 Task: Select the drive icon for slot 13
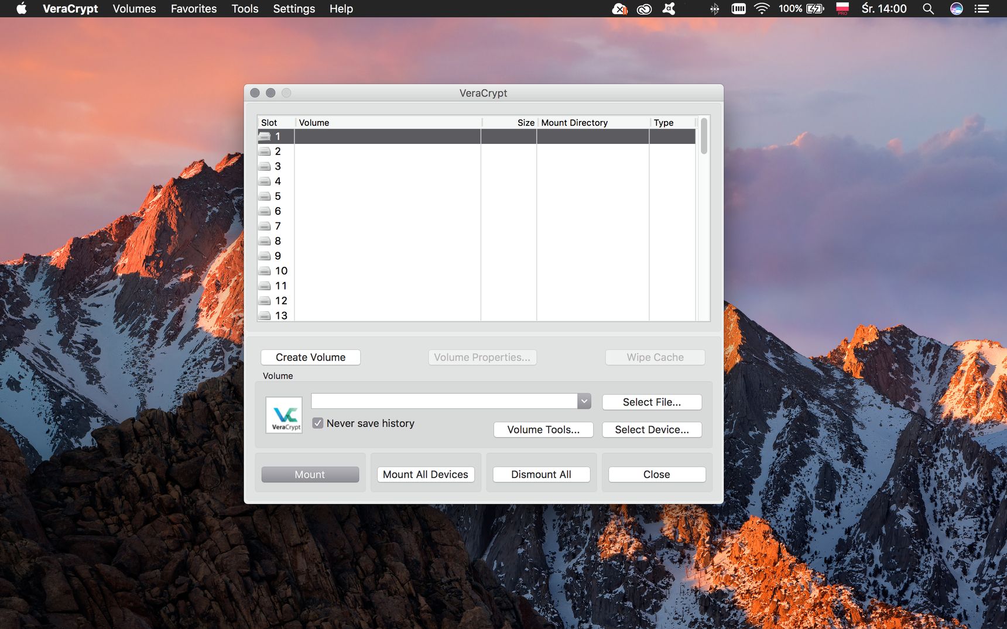pos(265,315)
